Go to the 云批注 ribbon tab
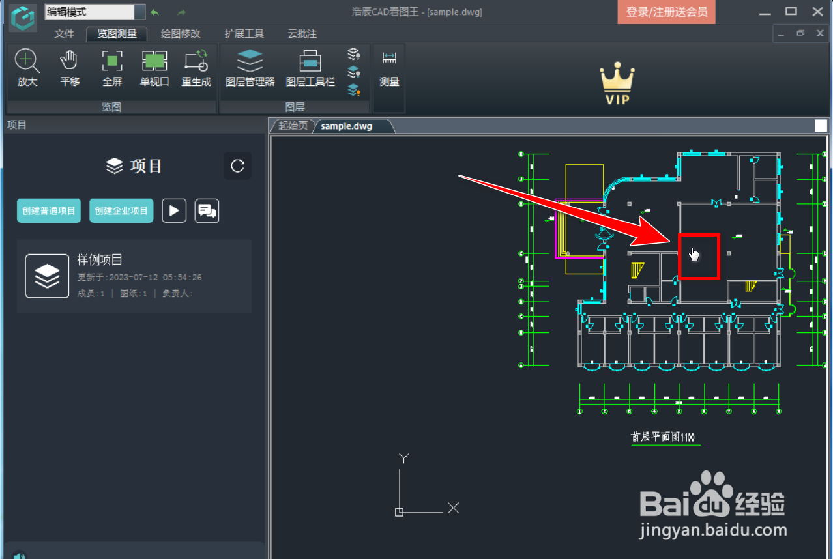 tap(302, 34)
